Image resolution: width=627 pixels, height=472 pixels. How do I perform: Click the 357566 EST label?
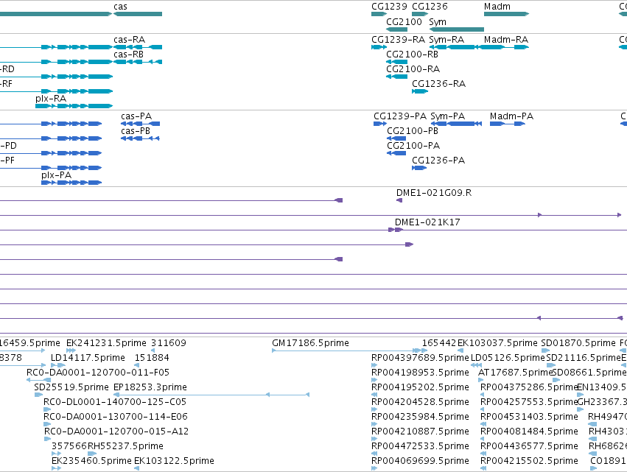[69, 446]
